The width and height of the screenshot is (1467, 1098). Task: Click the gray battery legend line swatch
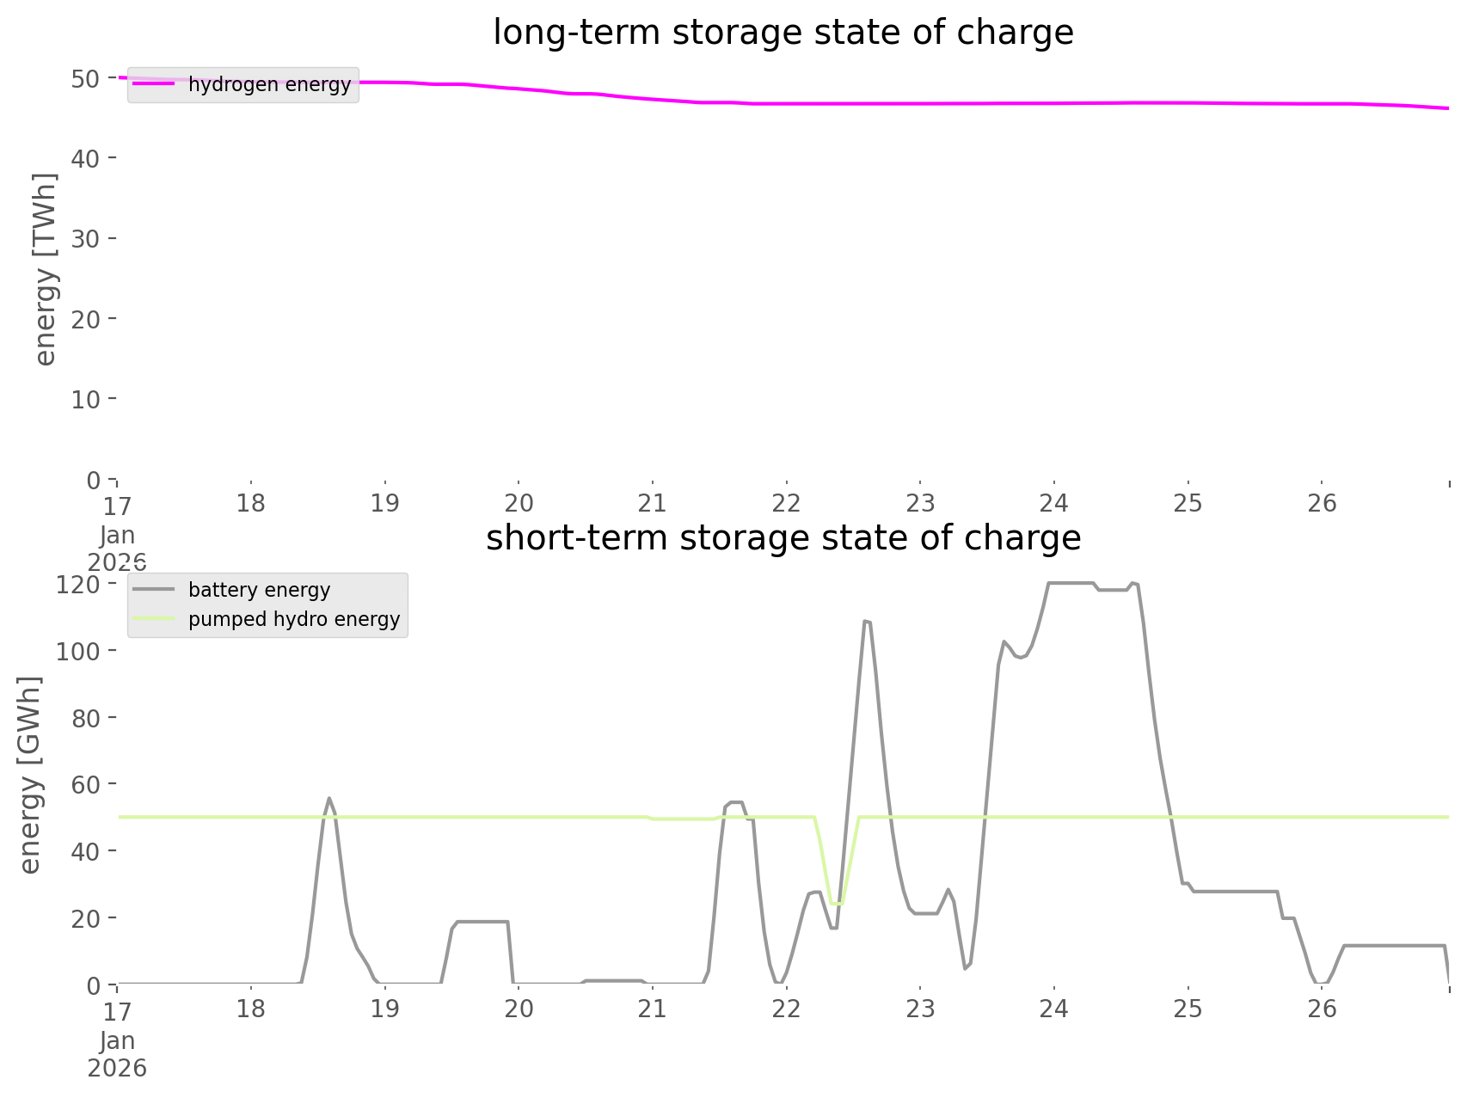tap(155, 590)
